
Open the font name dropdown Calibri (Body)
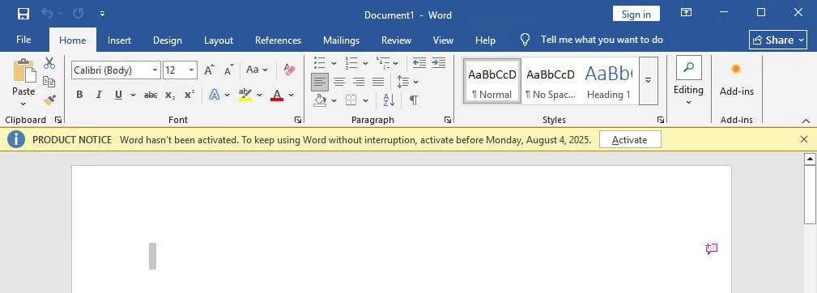(x=155, y=70)
